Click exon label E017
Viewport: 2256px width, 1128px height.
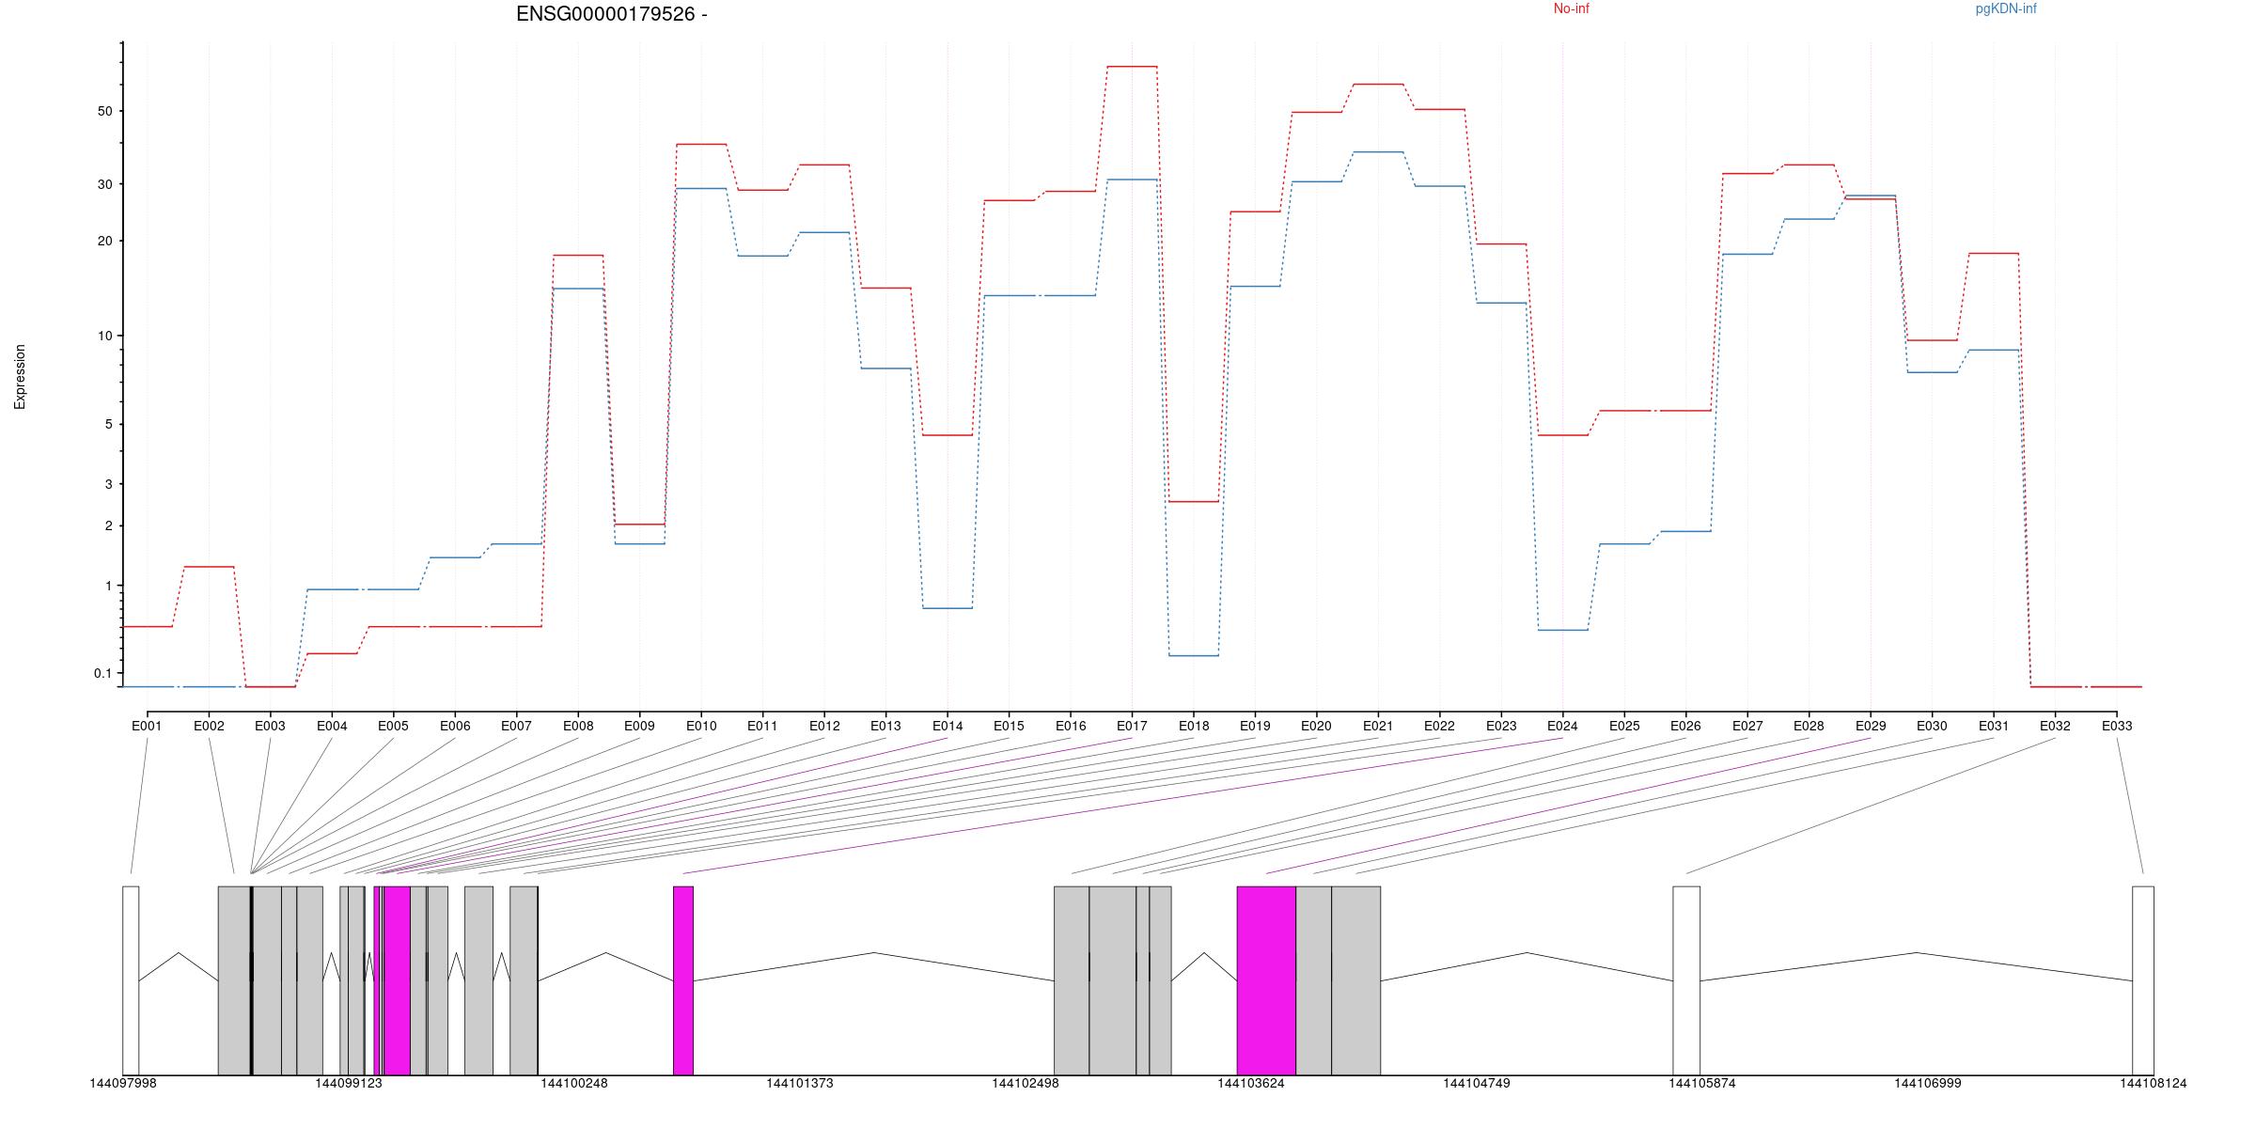pos(1132,726)
